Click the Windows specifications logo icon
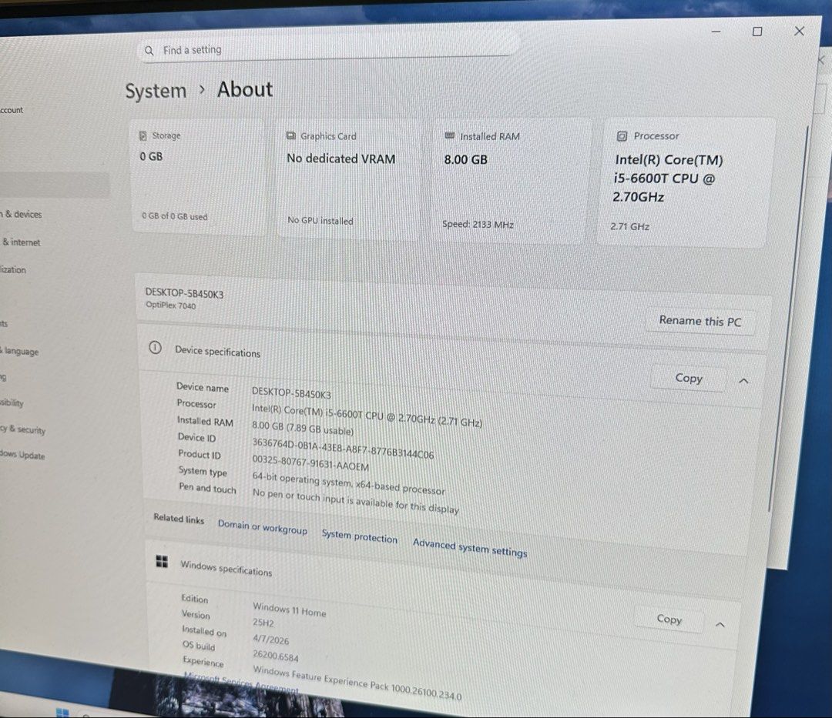Image resolution: width=832 pixels, height=718 pixels. (x=162, y=561)
